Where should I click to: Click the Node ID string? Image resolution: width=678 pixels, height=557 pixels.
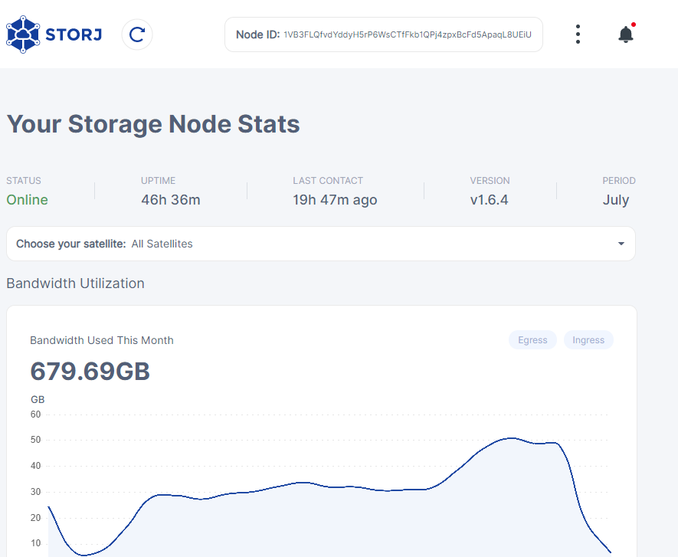407,35
